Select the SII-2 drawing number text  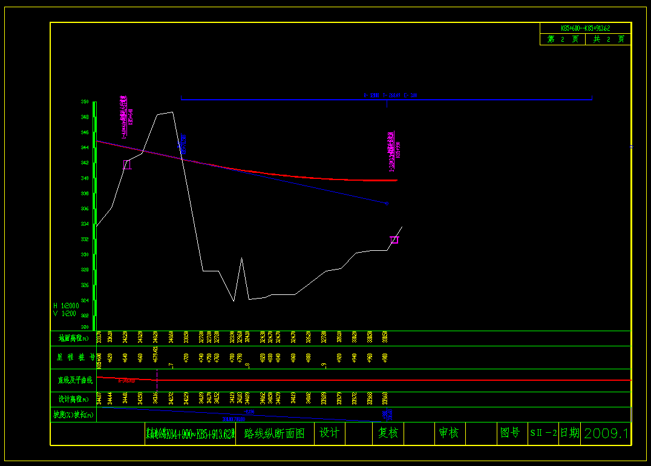click(x=543, y=433)
